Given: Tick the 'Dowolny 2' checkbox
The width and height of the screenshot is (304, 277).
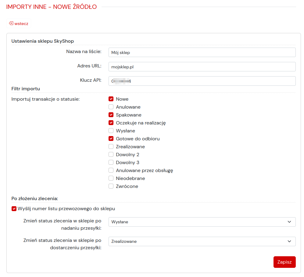Looking at the screenshot, I should (111, 155).
